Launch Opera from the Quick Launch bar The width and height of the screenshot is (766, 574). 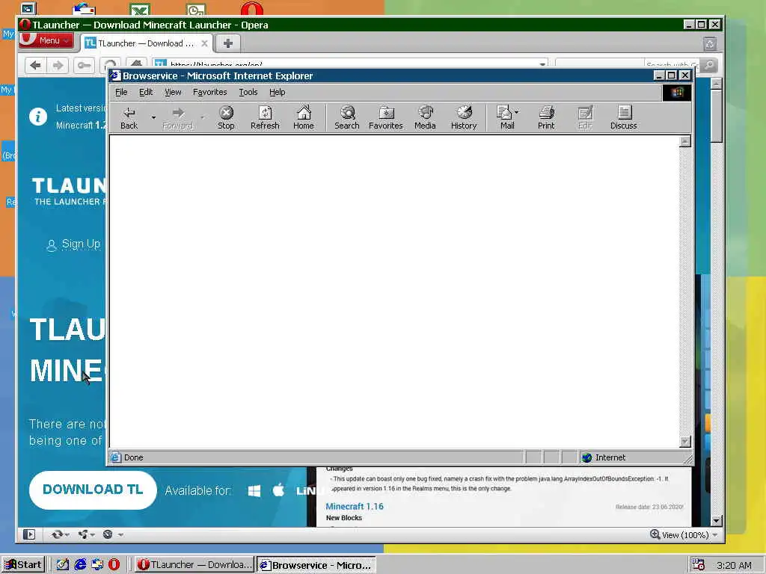(114, 565)
